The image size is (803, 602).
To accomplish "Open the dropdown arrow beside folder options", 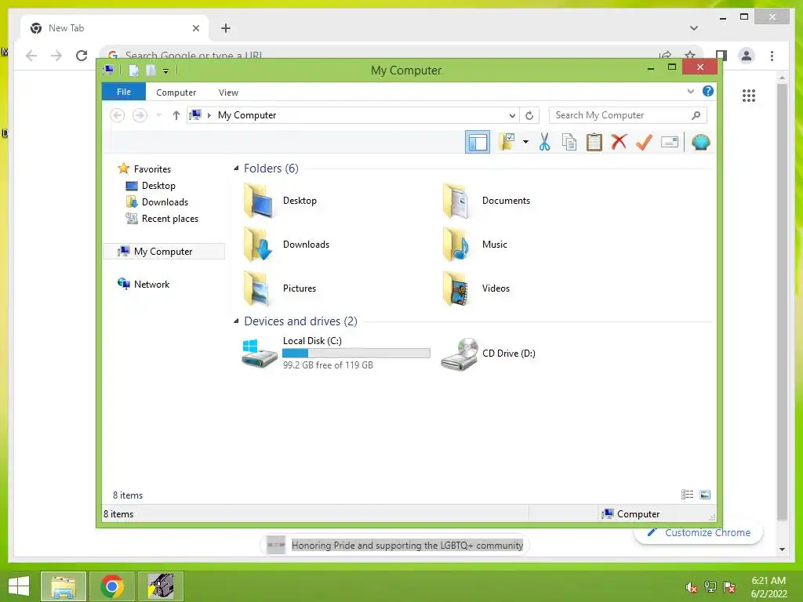I will click(x=525, y=142).
